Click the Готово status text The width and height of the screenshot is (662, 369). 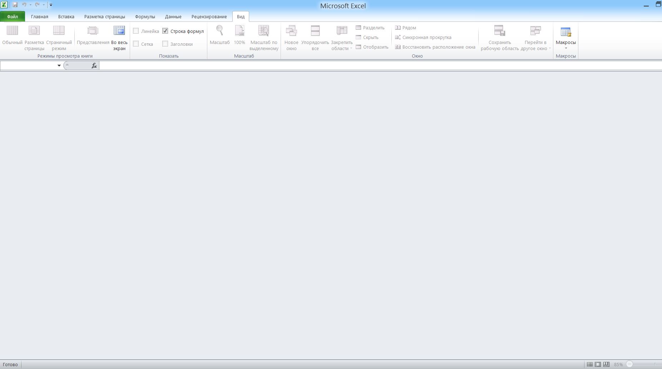click(10, 364)
